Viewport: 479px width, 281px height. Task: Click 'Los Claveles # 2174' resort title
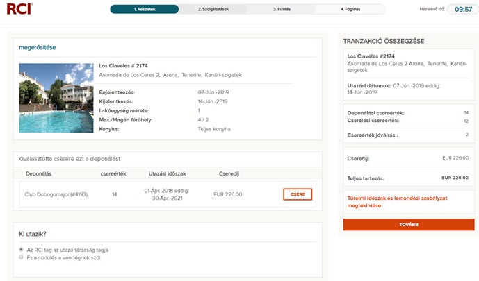(x=123, y=65)
